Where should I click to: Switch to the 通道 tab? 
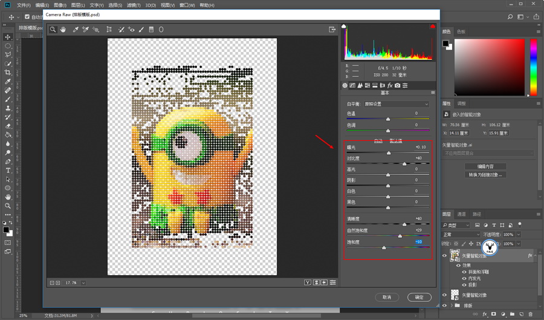pyautogui.click(x=461, y=214)
